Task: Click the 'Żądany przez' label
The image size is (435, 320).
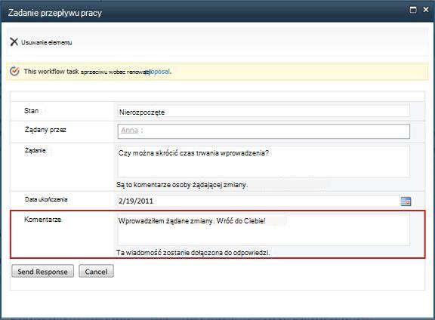Action: tap(45, 130)
